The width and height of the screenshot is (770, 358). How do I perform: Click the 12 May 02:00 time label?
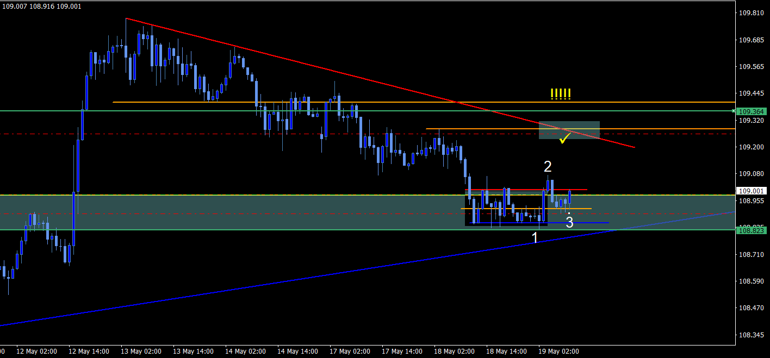click(x=36, y=351)
